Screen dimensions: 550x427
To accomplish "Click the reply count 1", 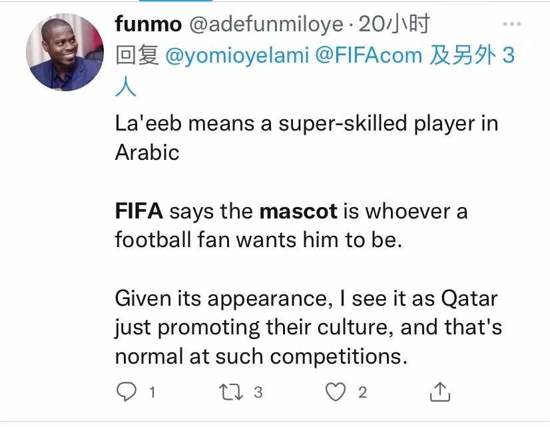I will 152,392.
